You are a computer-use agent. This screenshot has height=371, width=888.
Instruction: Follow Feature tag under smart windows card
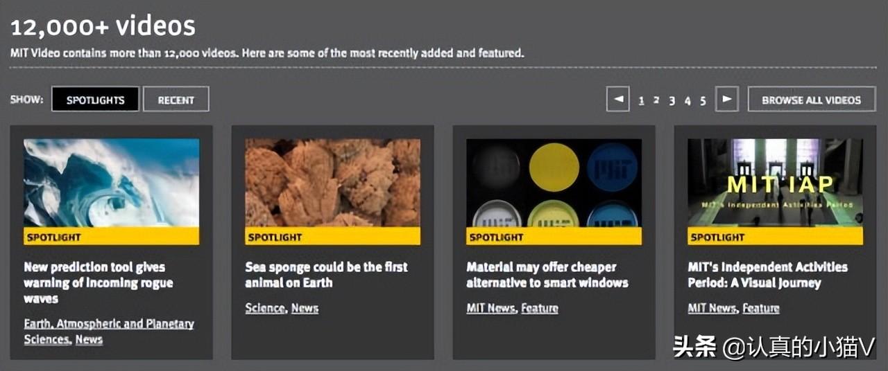(540, 308)
